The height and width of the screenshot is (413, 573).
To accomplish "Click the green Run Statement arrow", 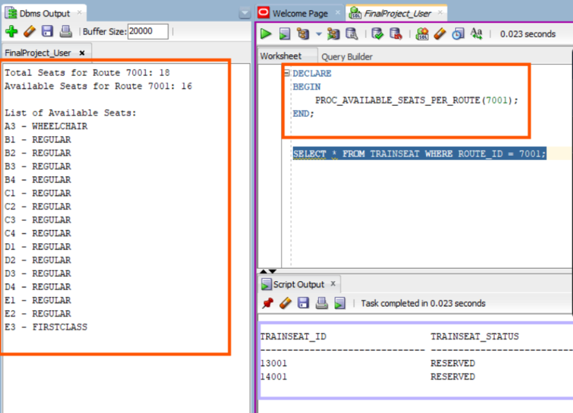I will pyautogui.click(x=266, y=34).
